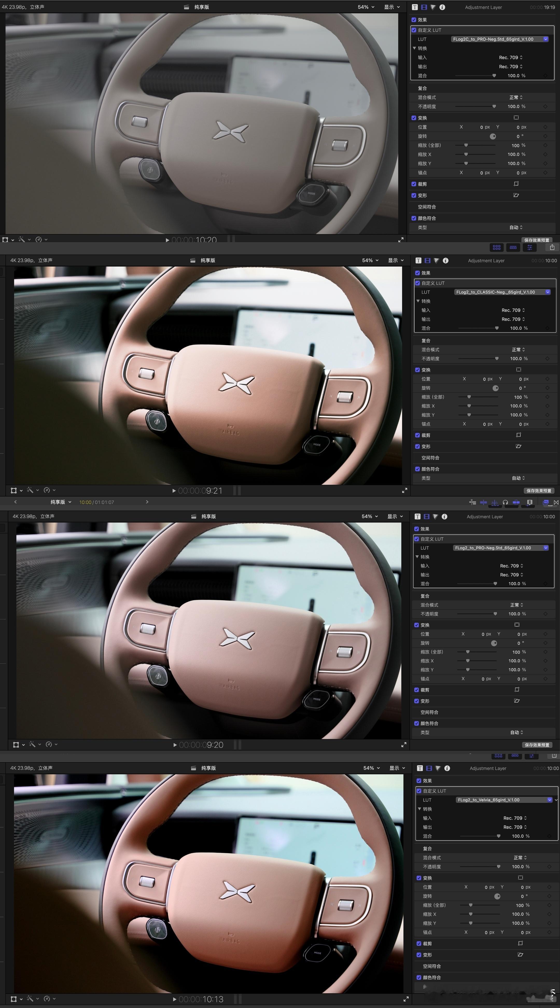Screen dimensions: 560x1008
Task: Click the Share export icon above the CLASSIC-Neg inspector
Action: click(x=552, y=247)
